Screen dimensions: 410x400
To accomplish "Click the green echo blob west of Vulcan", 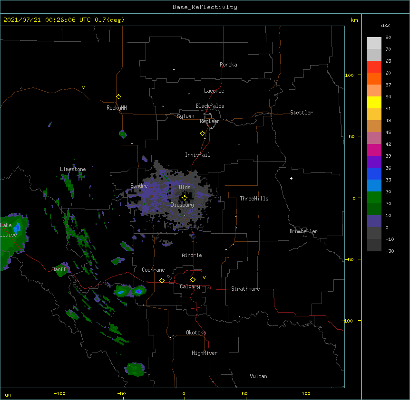I will [x=135, y=369].
